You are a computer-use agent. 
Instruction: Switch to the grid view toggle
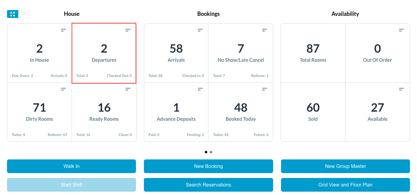tap(13, 14)
